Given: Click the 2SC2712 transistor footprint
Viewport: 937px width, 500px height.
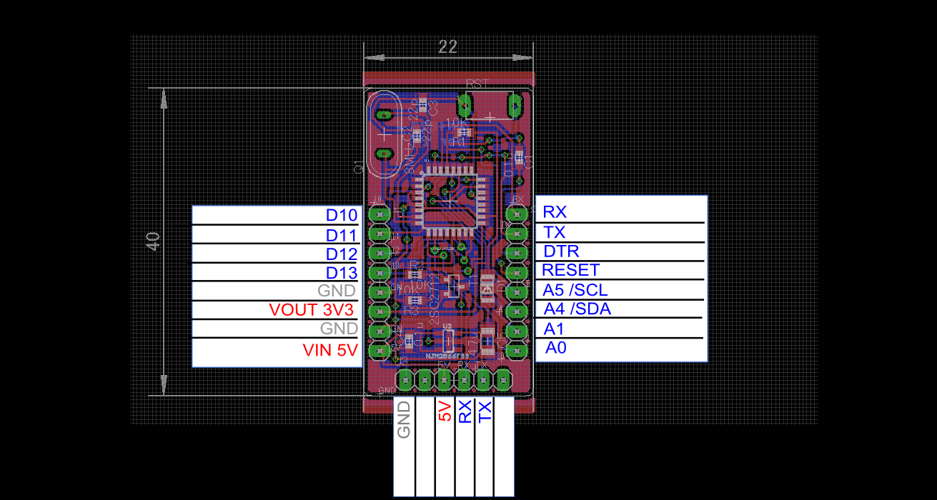Looking at the screenshot, I should pyautogui.click(x=454, y=284).
